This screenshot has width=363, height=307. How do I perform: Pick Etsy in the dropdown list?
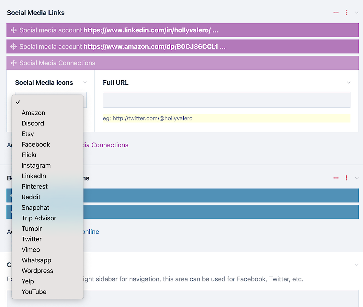(x=48, y=134)
